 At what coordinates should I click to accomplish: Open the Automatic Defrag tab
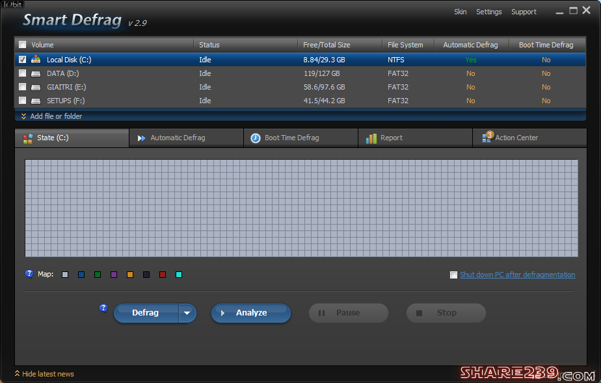pos(186,138)
